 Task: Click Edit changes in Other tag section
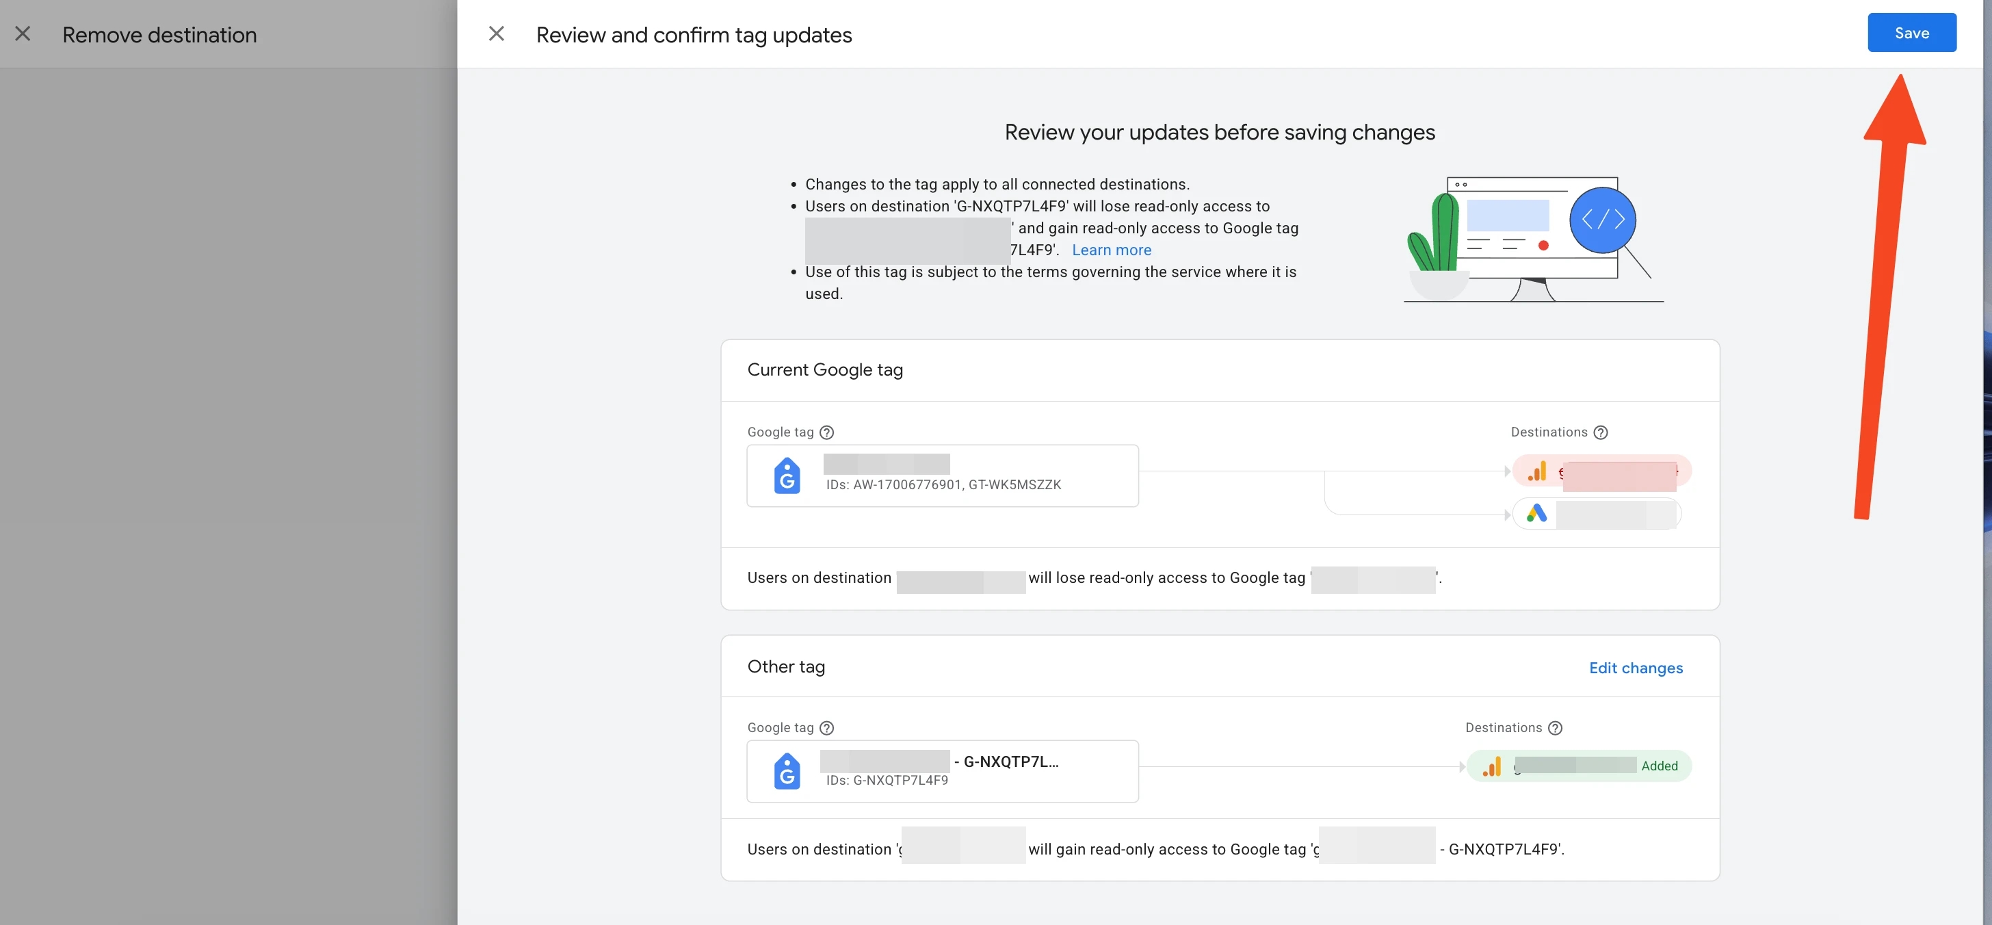[1636, 668]
